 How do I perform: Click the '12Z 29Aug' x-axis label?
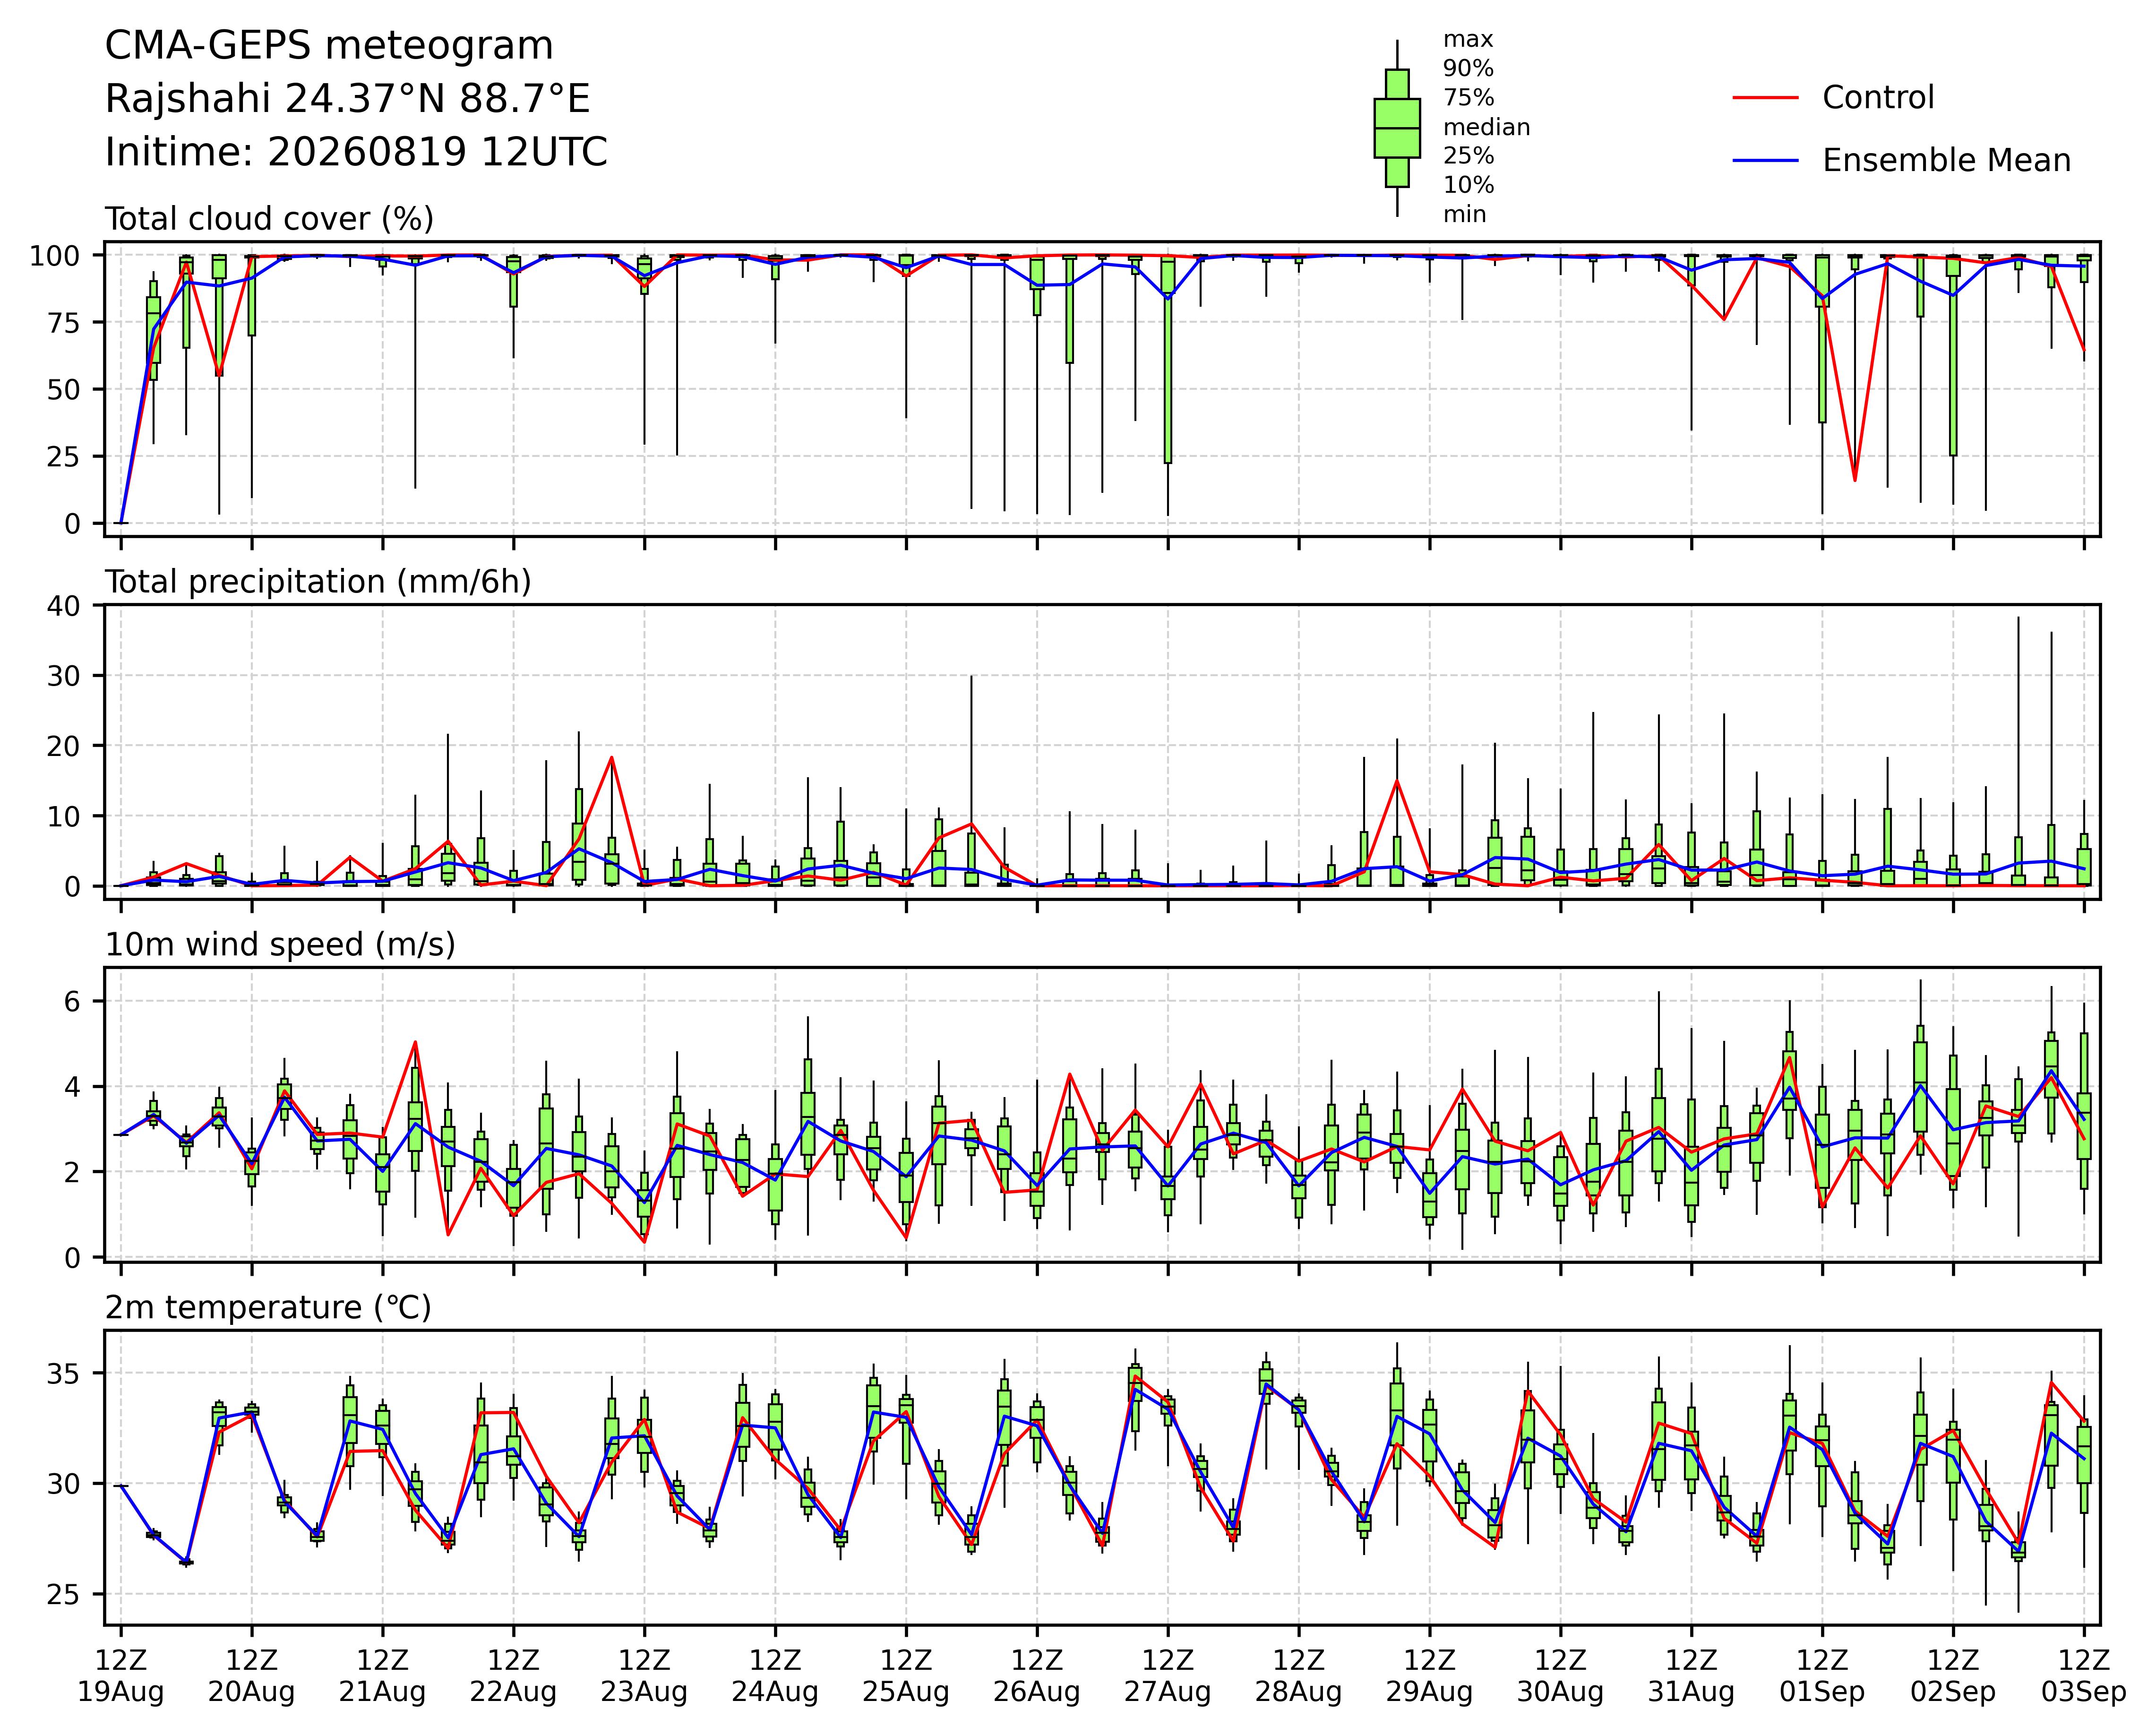1429,1677
